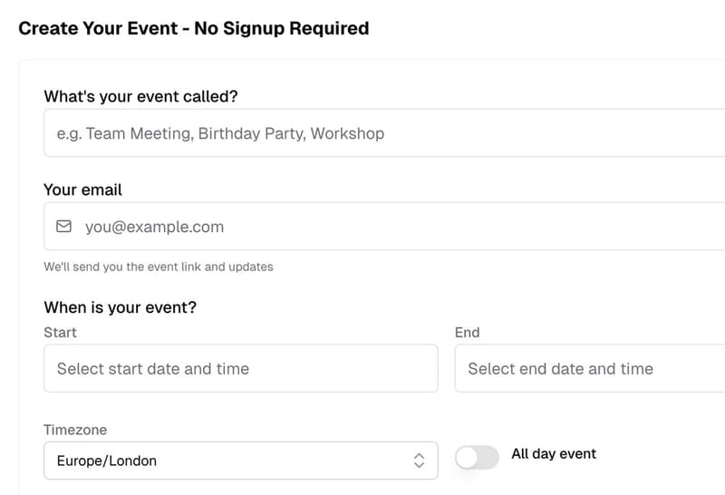Click the event link and updates helper text

tap(159, 267)
